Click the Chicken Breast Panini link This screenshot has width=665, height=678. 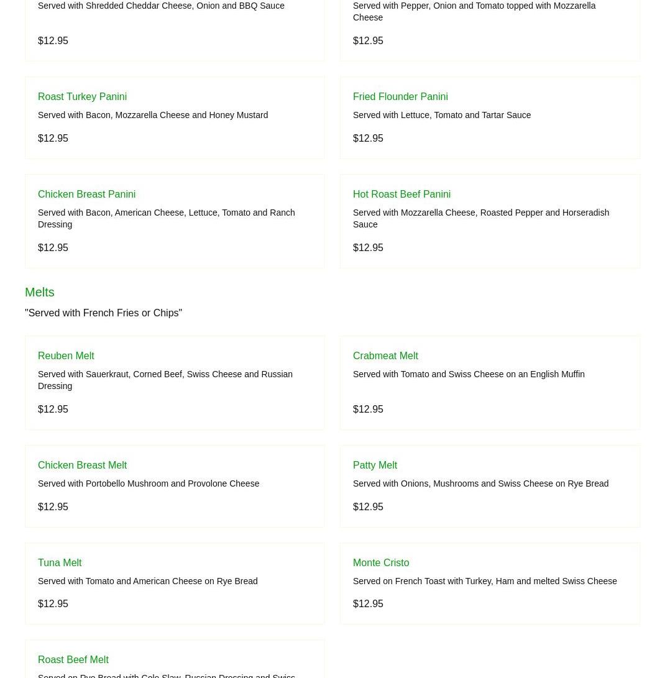[x=86, y=195]
